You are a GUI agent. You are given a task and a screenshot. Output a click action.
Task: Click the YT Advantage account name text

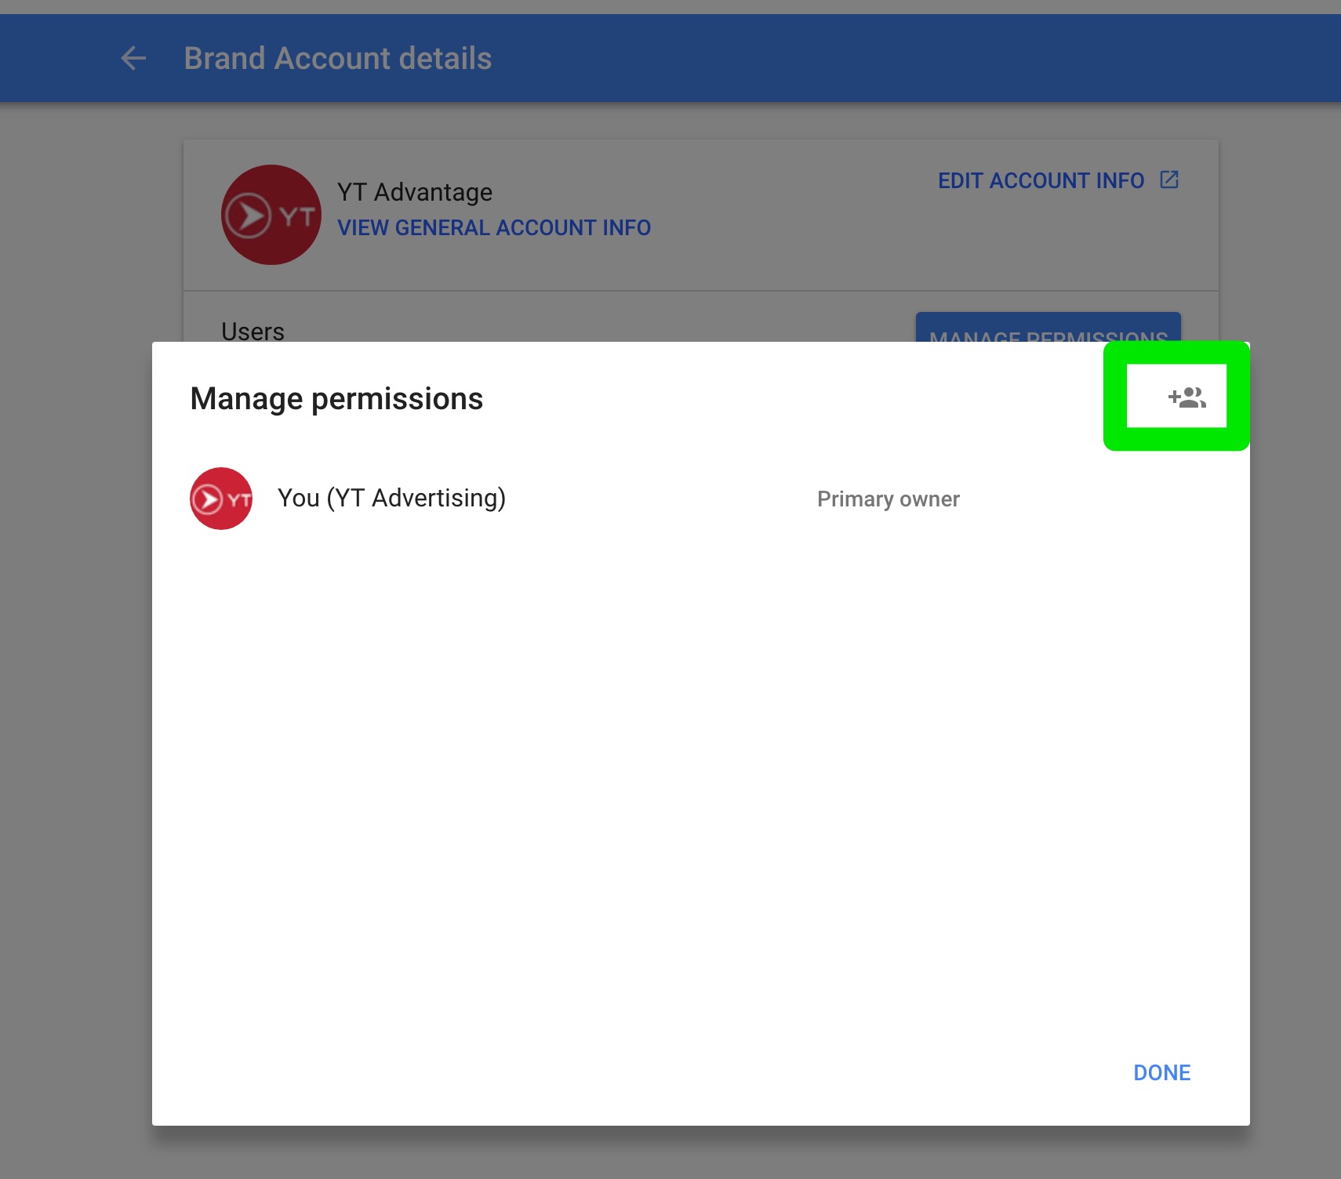pyautogui.click(x=415, y=192)
